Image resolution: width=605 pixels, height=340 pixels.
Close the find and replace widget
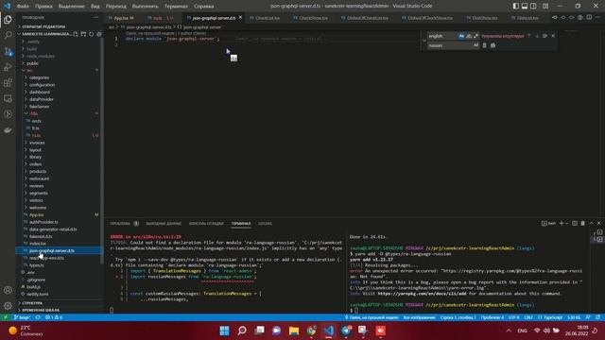pos(553,36)
